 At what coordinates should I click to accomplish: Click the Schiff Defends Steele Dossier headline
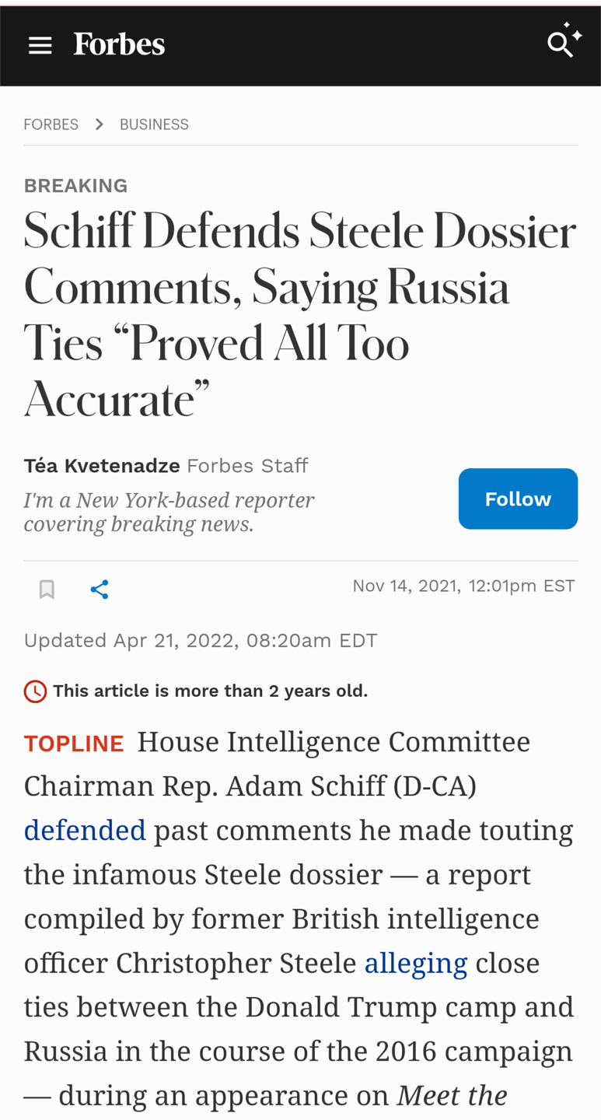299,315
